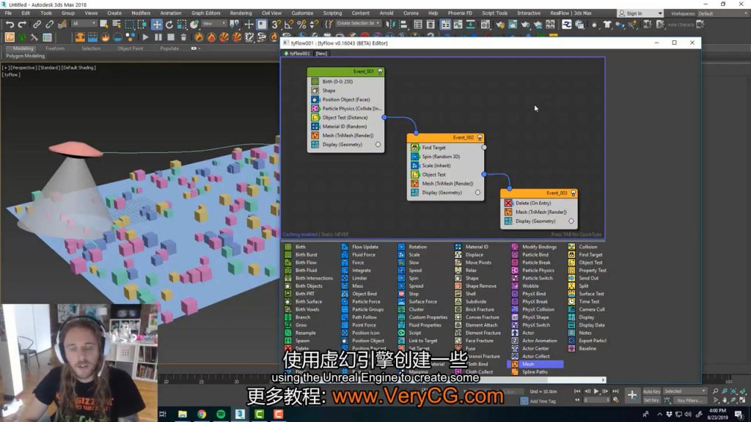Click the Phoenix FD start simulation play icon
The image size is (751, 422).
pos(145,37)
